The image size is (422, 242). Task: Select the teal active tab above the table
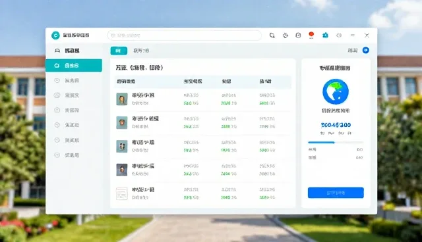point(119,51)
